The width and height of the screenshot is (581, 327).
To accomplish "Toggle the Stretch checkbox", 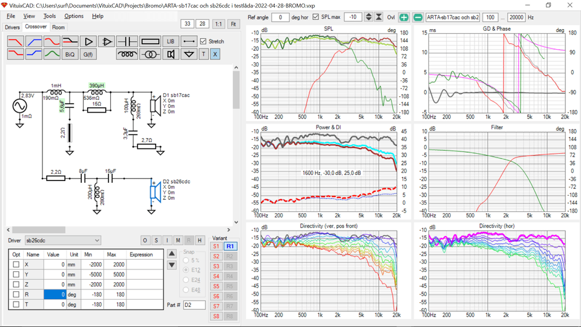I will click(x=203, y=41).
